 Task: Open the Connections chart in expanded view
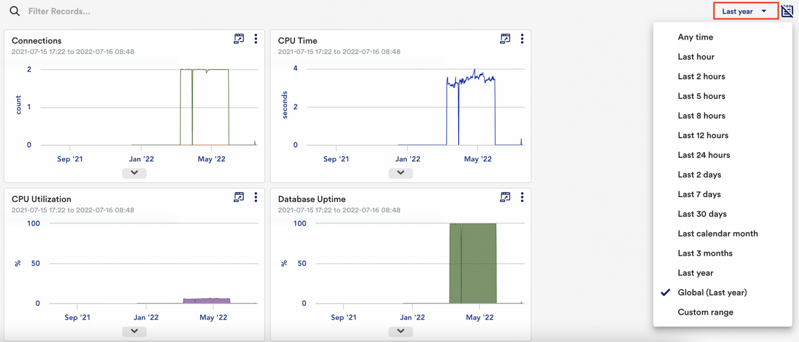coord(239,38)
